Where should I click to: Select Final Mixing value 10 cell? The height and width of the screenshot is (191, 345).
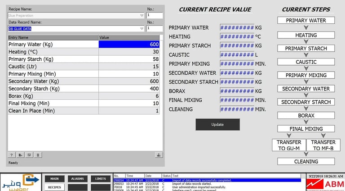[x=129, y=103]
